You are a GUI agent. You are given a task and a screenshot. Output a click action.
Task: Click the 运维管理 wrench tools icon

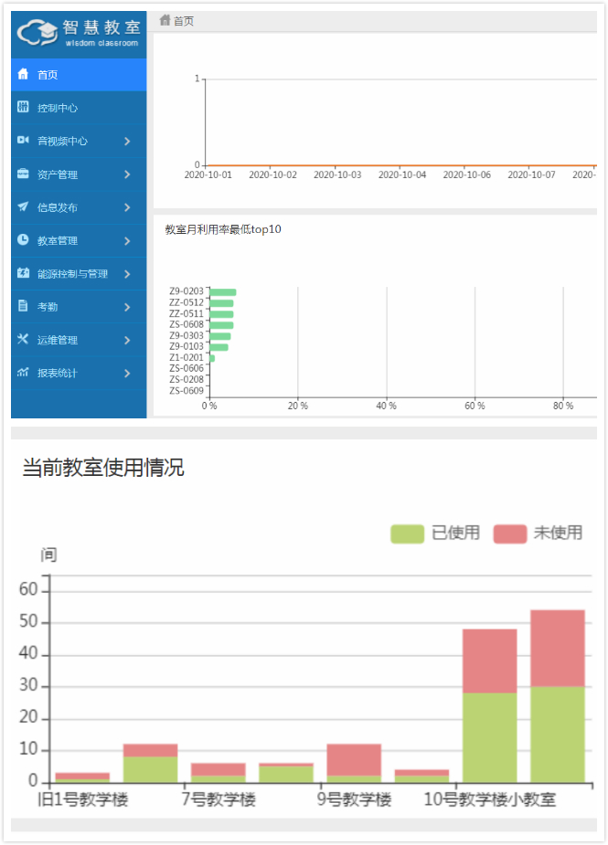point(24,340)
